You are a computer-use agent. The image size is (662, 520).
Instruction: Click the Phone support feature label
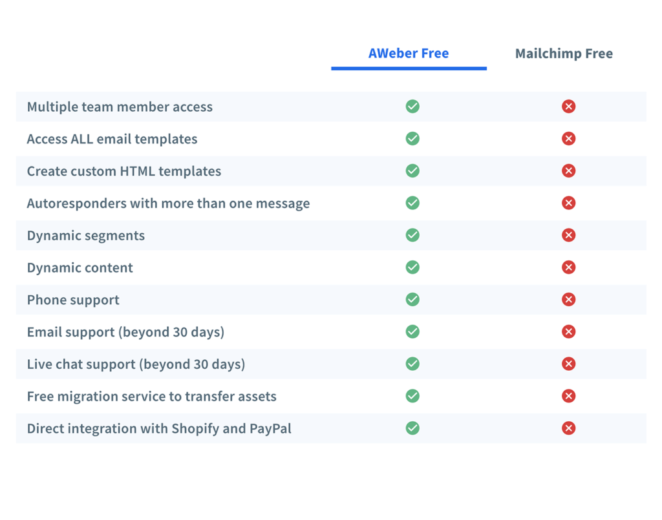73,300
